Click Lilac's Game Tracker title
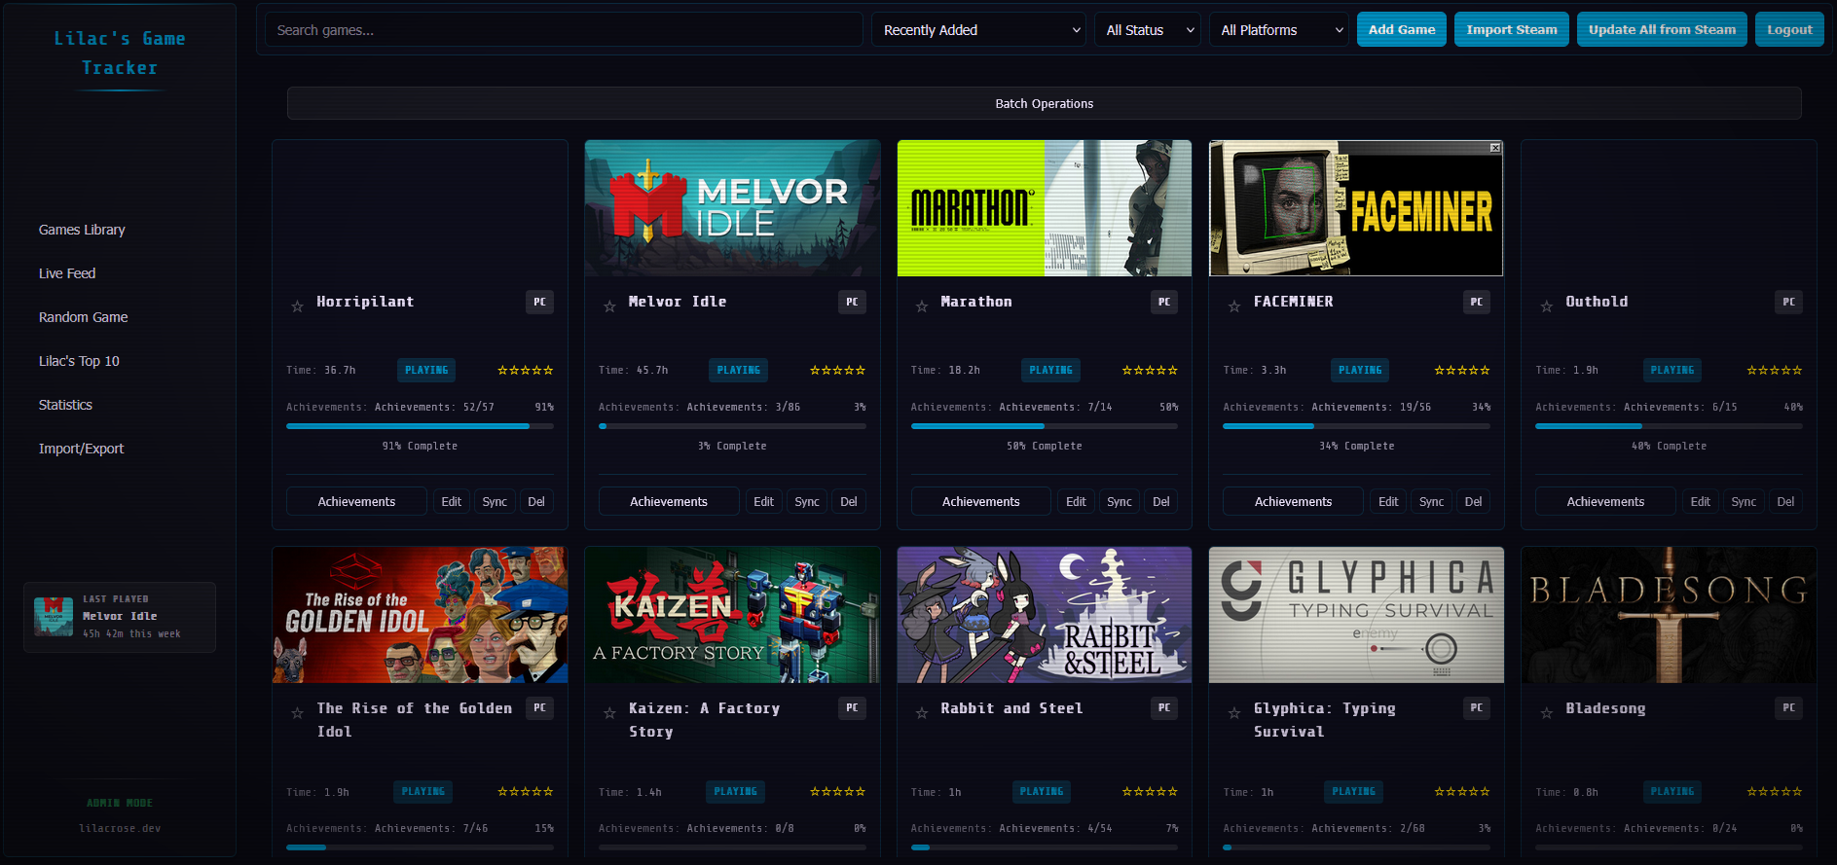 point(120,53)
